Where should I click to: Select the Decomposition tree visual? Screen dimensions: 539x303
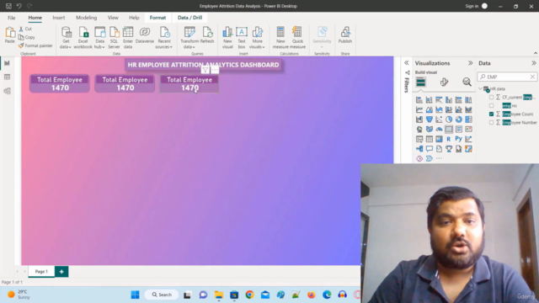point(419,149)
